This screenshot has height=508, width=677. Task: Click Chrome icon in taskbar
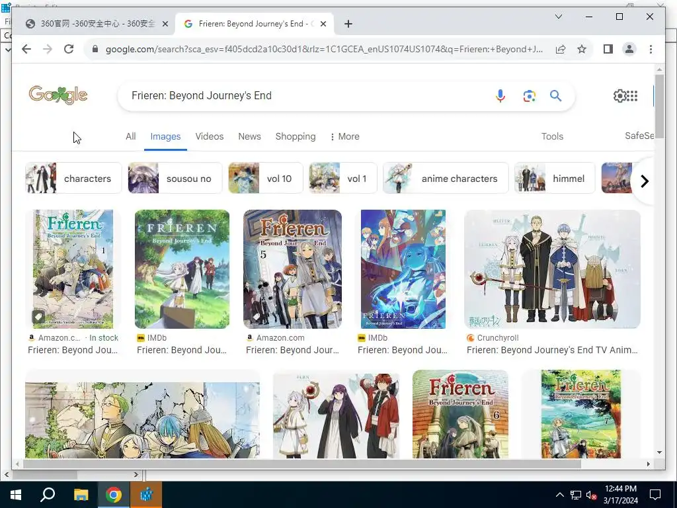[x=114, y=495]
